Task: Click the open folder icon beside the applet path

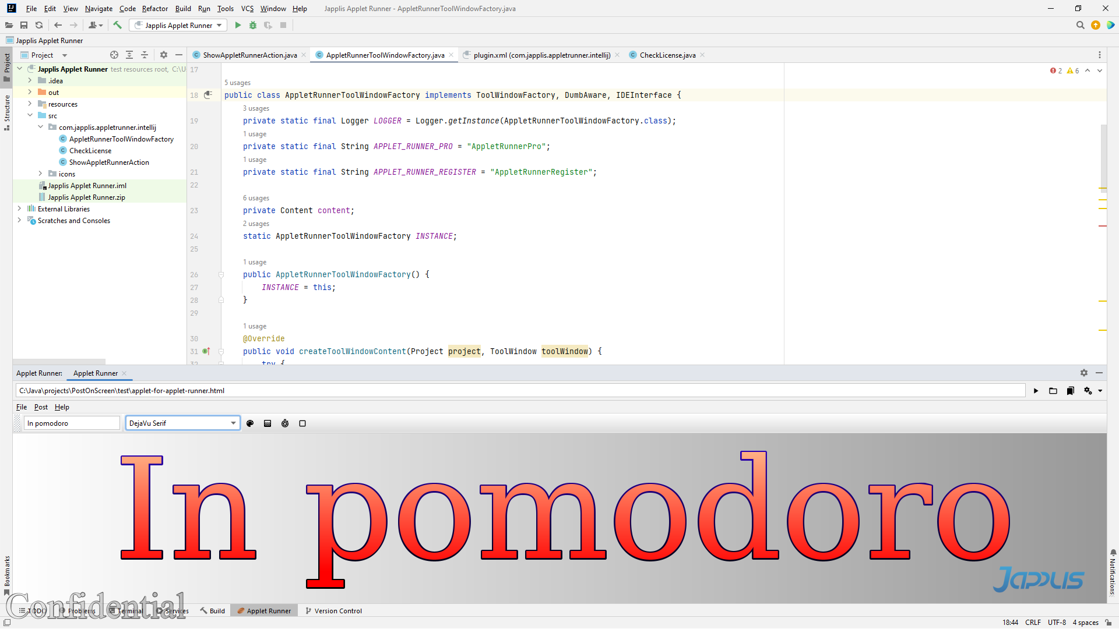Action: (x=1053, y=391)
